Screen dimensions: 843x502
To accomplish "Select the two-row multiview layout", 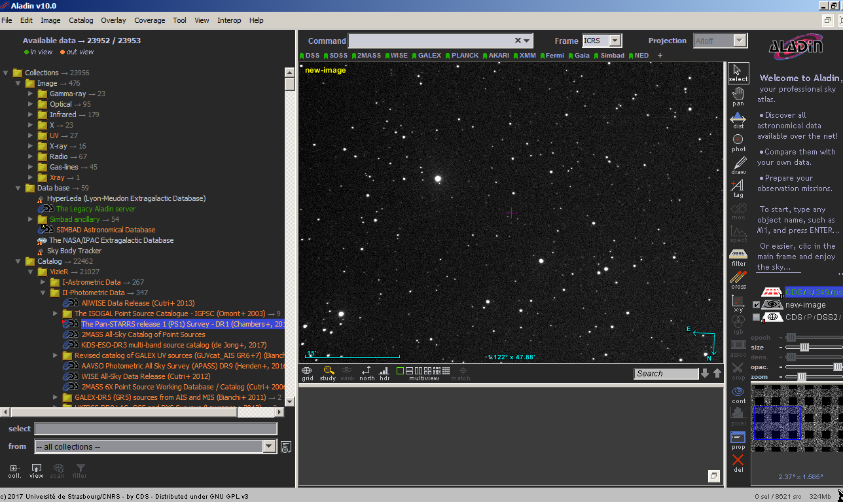I will 410,370.
